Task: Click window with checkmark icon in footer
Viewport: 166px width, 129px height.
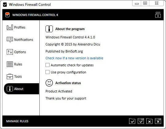Action: 141,121
